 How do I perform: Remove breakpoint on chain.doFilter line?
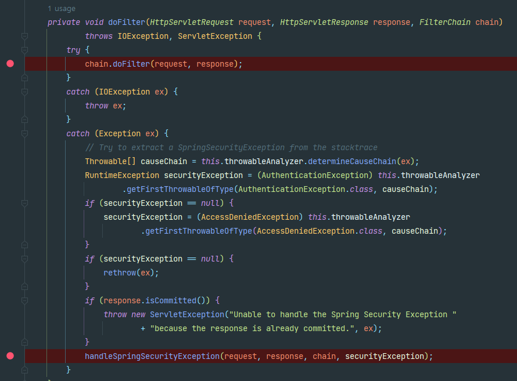coord(10,64)
